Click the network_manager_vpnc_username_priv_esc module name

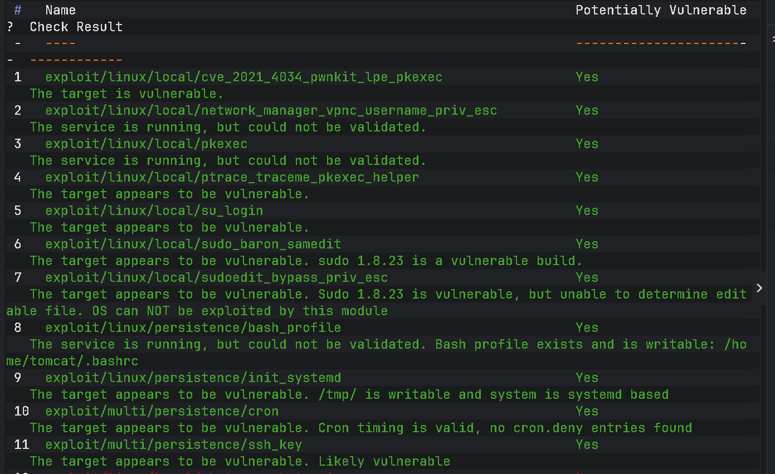271,110
